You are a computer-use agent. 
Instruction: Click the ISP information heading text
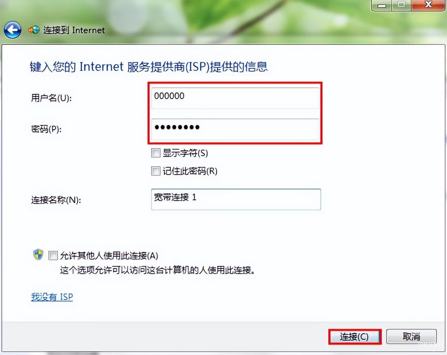(x=149, y=67)
